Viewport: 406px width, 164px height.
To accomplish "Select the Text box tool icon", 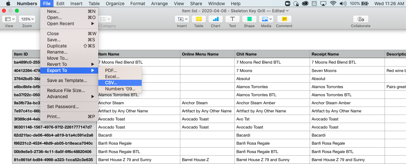I will [232, 19].
